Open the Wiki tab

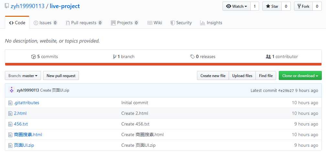155,23
